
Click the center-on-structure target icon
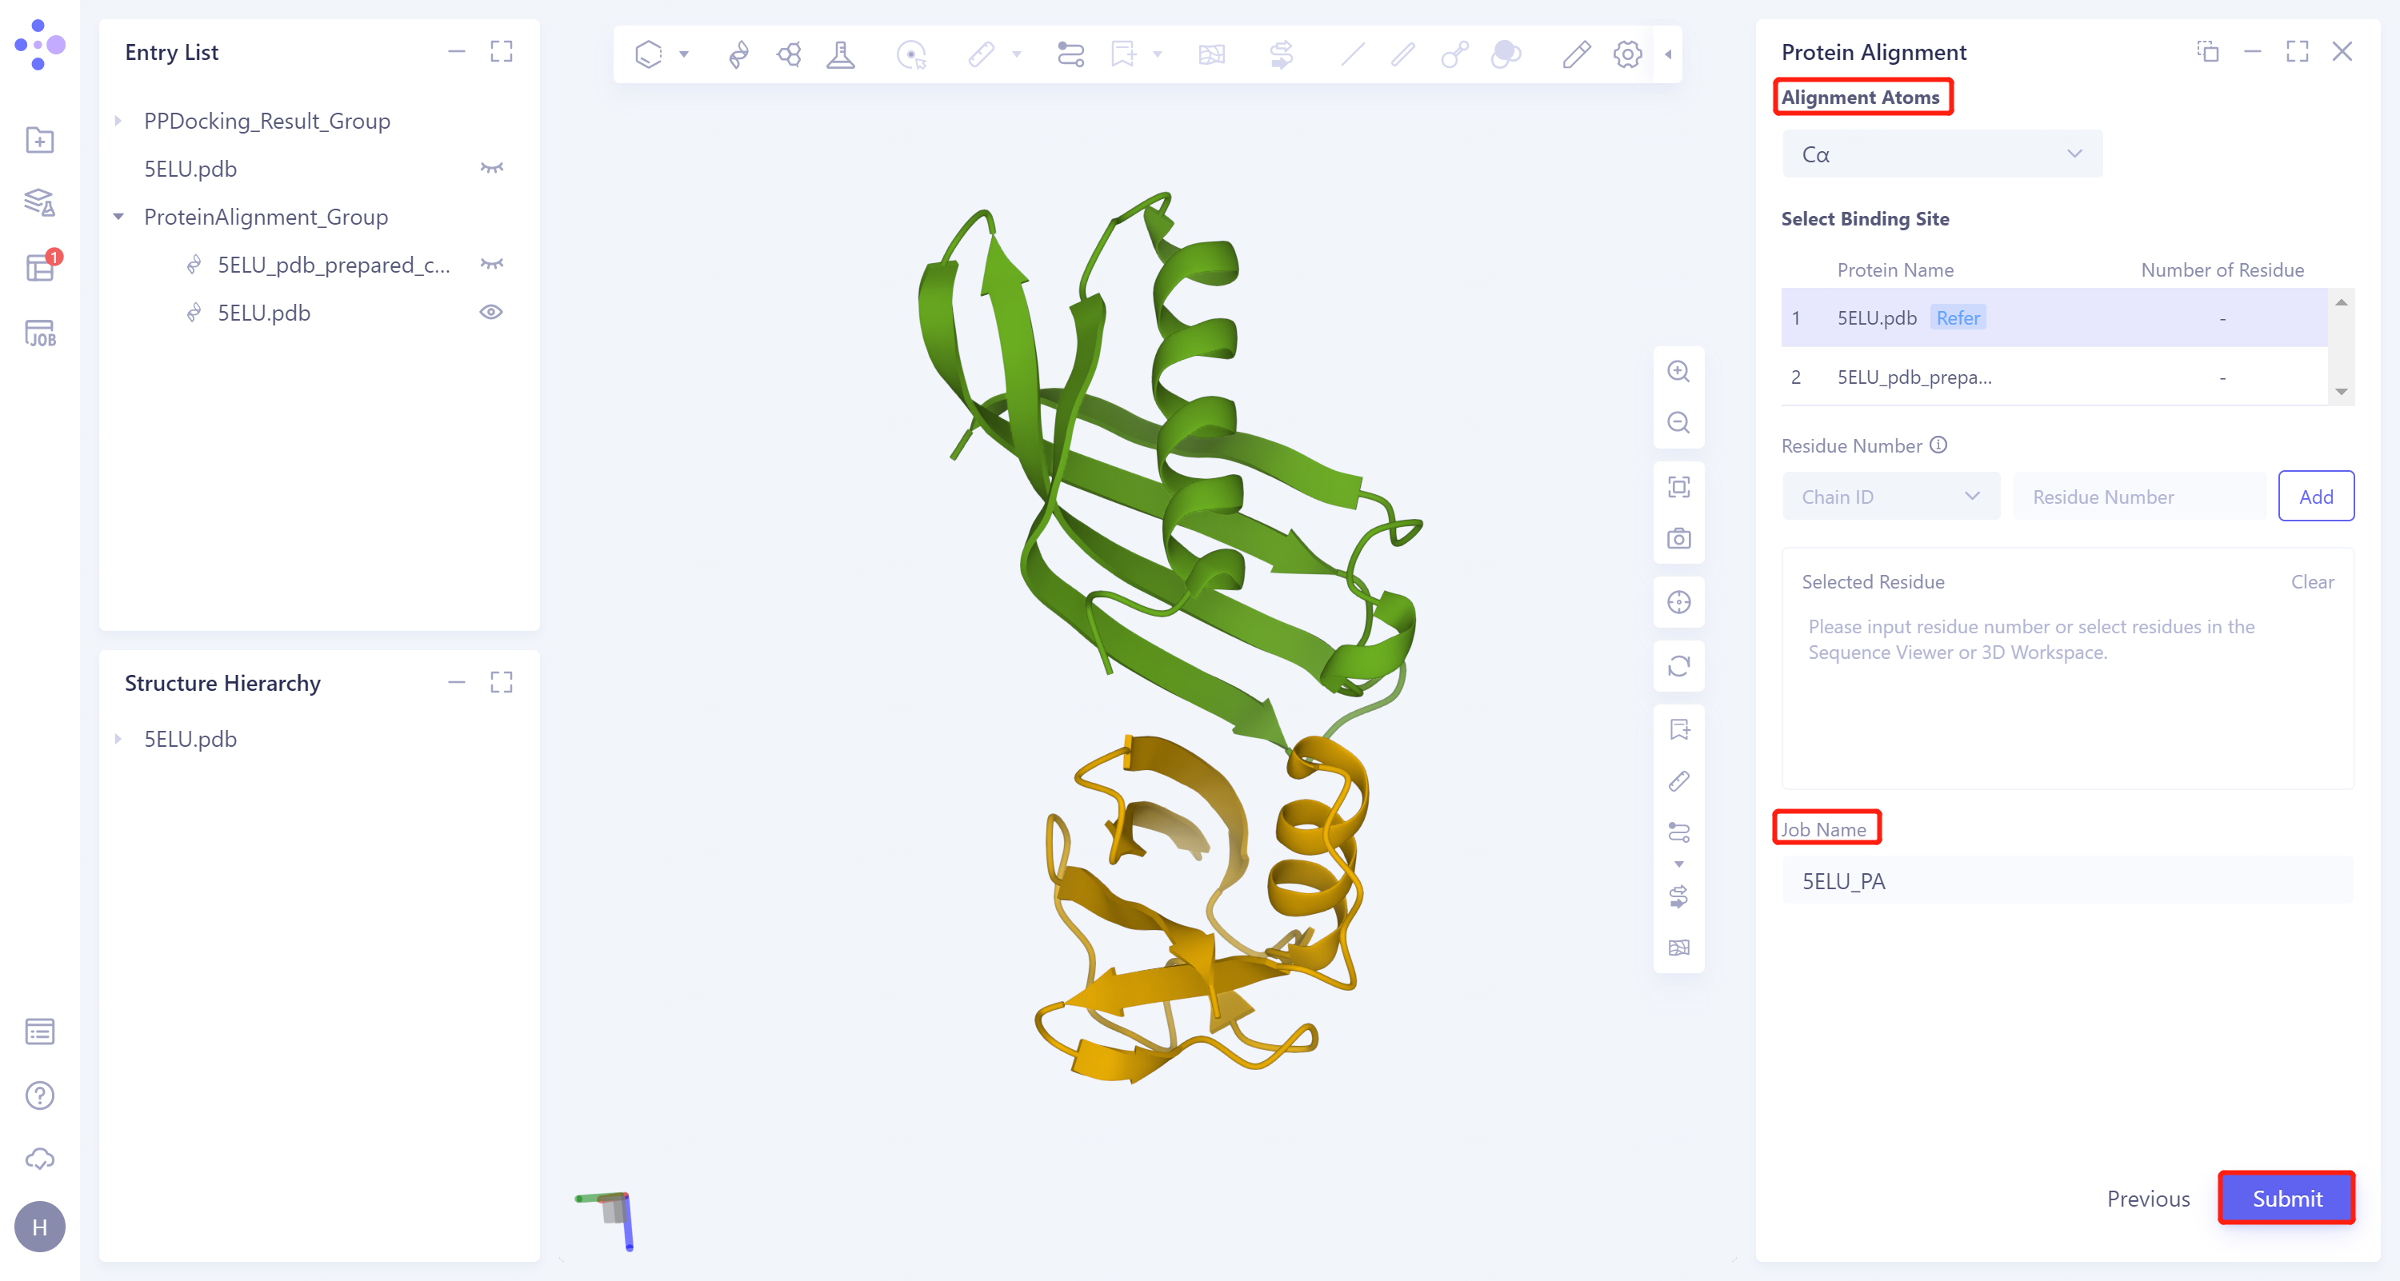(1679, 602)
